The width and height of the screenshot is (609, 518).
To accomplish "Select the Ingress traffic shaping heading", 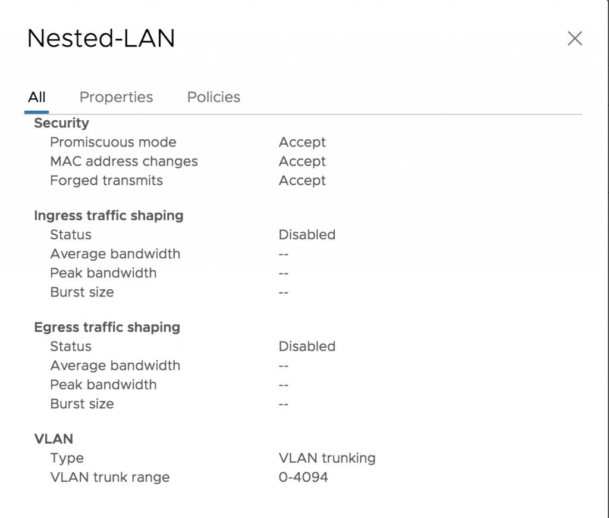I will coord(109,216).
